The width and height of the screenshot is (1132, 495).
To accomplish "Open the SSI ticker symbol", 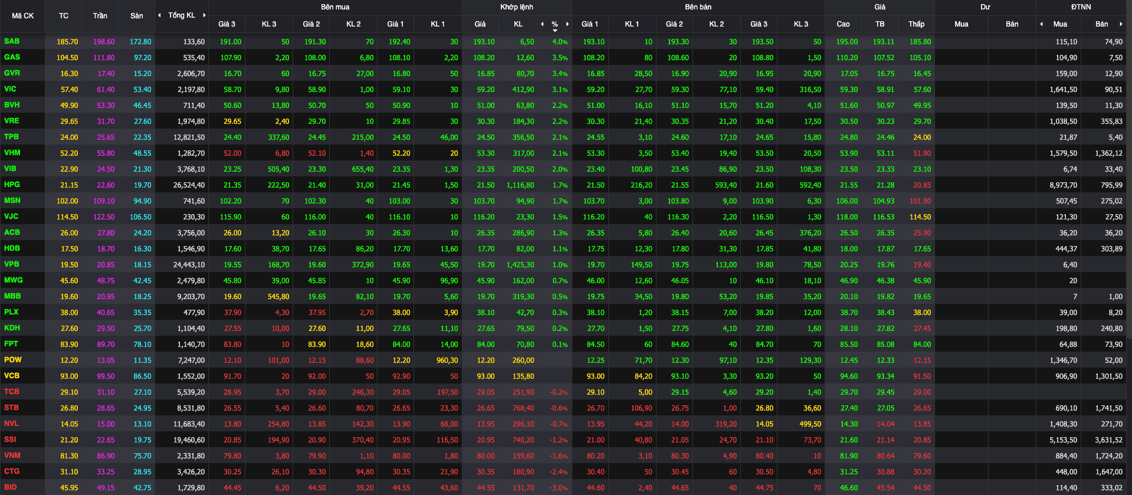I will click(10, 440).
